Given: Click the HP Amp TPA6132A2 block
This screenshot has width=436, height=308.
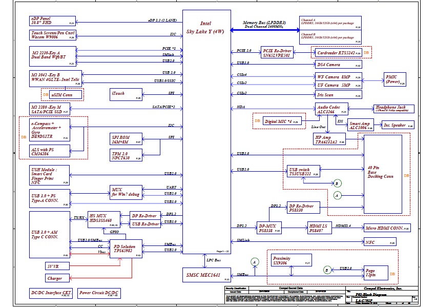Looking at the screenshot, I should point(329,139).
